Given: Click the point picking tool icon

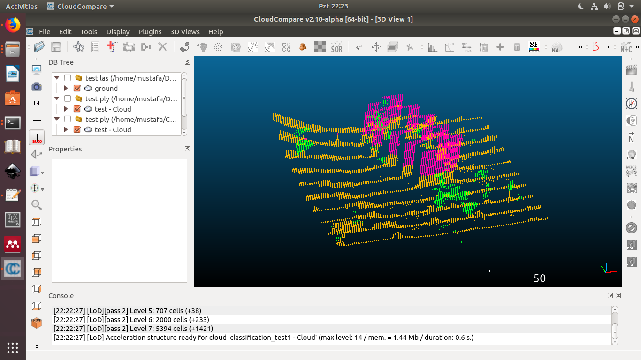Looking at the screenshot, I should coord(78,47).
